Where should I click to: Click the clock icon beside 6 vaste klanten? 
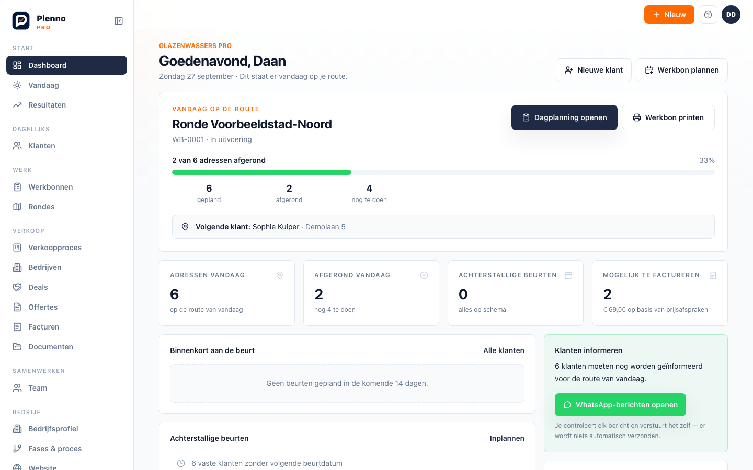point(181,463)
